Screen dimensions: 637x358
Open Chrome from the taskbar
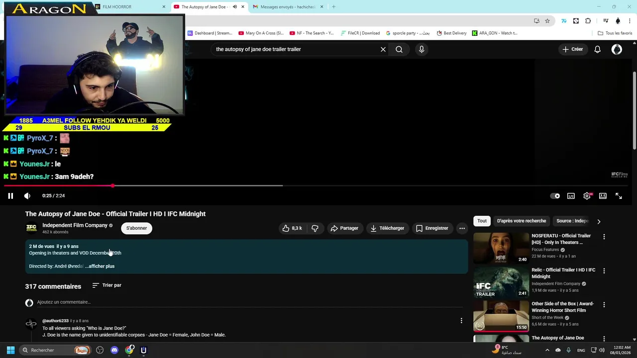point(129,350)
